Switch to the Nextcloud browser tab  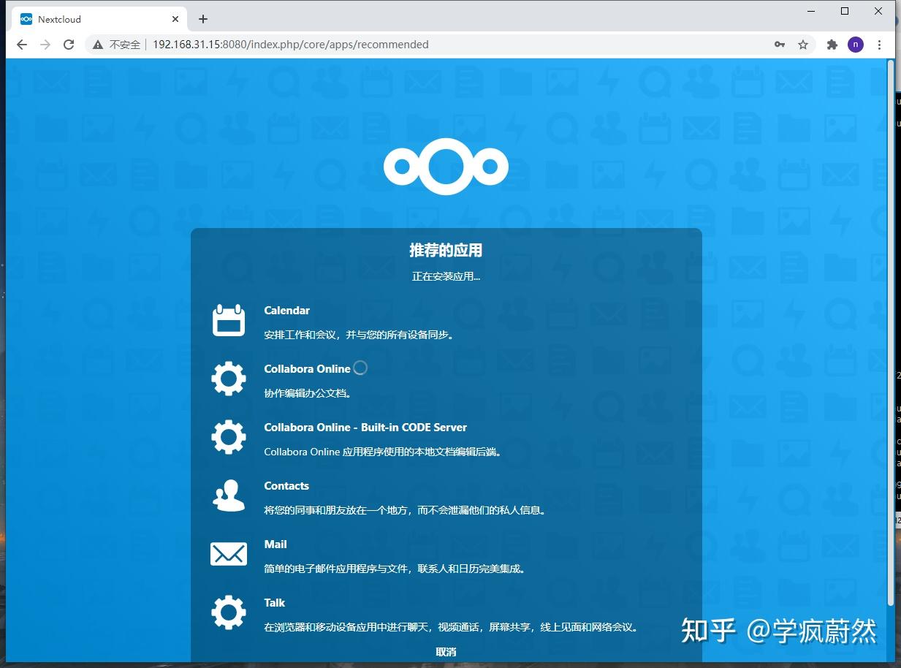coord(95,18)
